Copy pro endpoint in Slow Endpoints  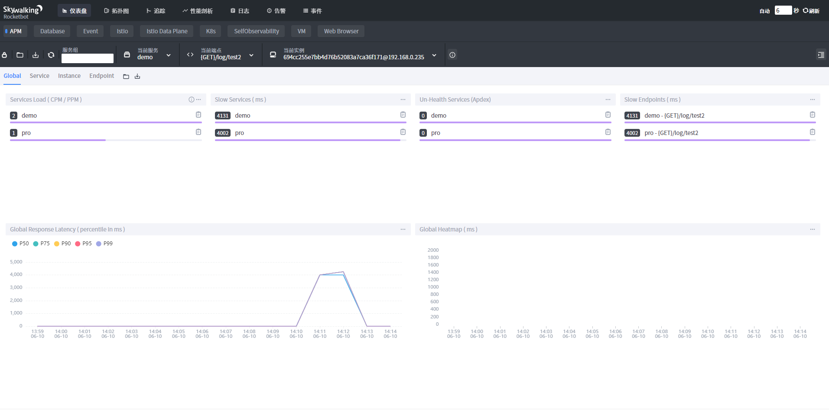[813, 132]
